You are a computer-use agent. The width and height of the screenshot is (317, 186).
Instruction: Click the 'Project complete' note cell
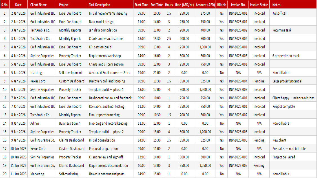tap(293, 106)
